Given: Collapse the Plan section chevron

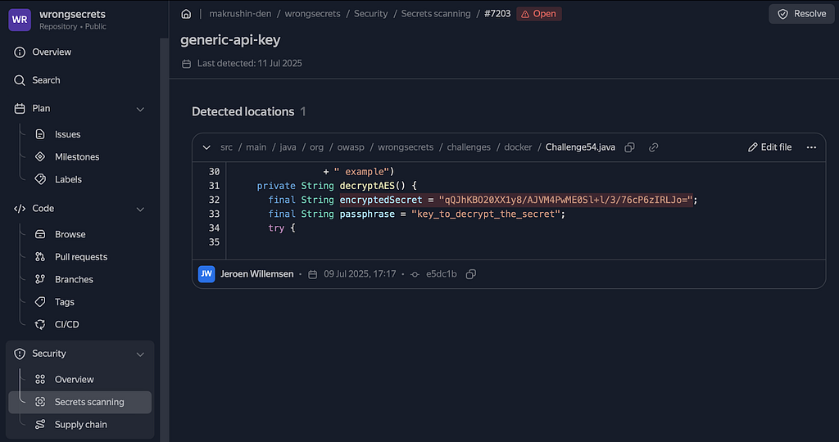Looking at the screenshot, I should pyautogui.click(x=140, y=109).
